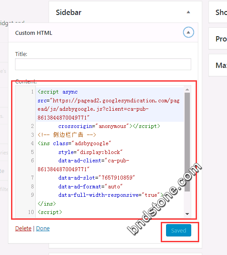The height and width of the screenshot is (255, 227).
Task: Click the comment line '<!-- 侧边栏广告 -->'
Action: click(67, 135)
